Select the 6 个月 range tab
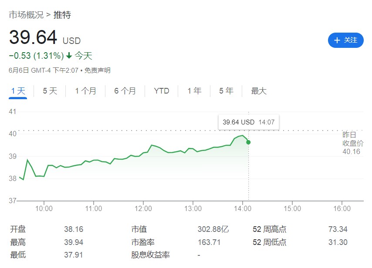372x268 pixels. click(x=125, y=91)
